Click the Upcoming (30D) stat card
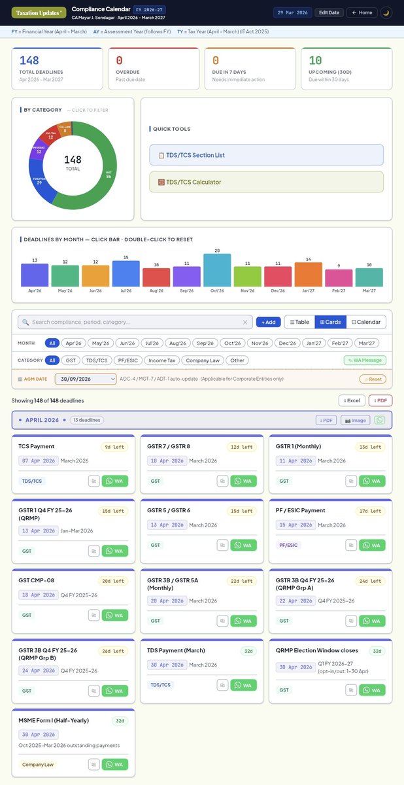This screenshot has width=404, height=785. pyautogui.click(x=346, y=68)
